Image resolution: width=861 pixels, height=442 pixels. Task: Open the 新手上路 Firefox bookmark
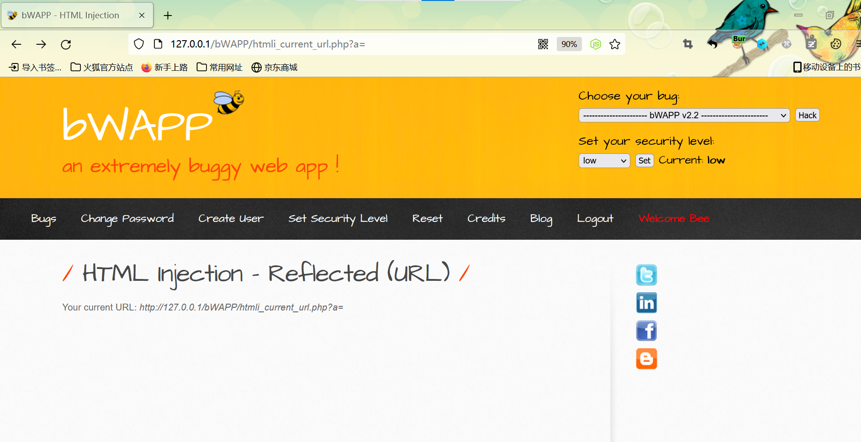tap(164, 67)
